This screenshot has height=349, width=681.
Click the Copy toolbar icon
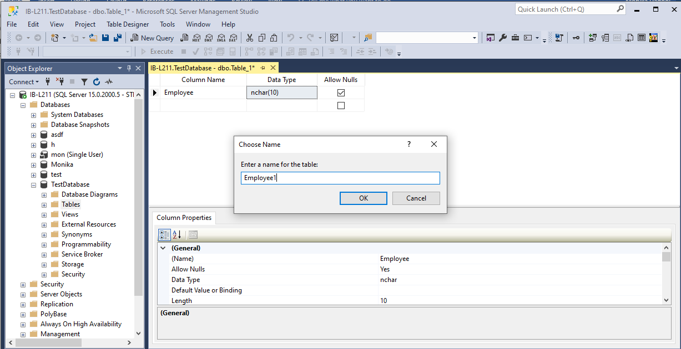coord(262,38)
